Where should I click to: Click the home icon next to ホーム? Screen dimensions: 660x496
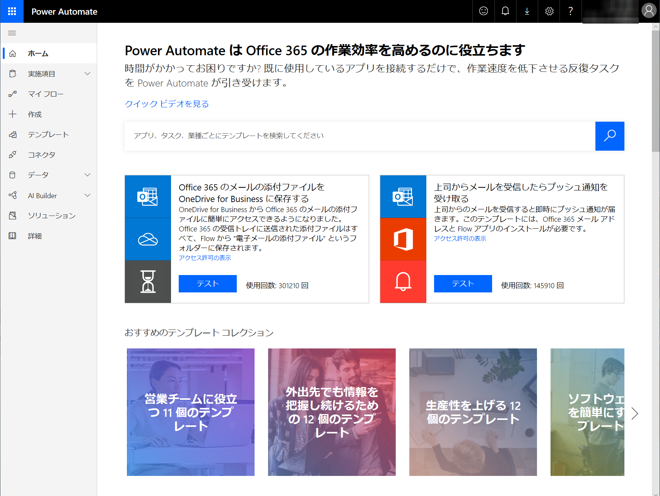pos(12,53)
